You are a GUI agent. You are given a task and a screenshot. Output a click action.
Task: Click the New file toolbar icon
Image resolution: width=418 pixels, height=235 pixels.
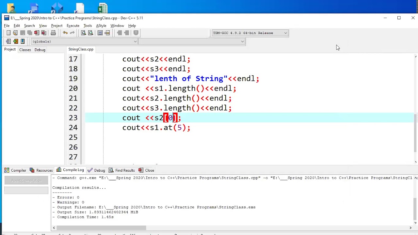[8, 33]
